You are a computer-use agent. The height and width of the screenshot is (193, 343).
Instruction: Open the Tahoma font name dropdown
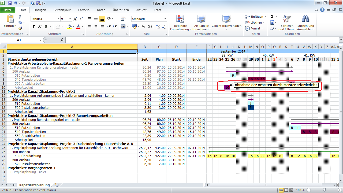pyautogui.click(x=58, y=19)
